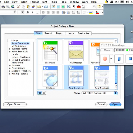
Task: Toggle Bold formatting
Action: pyautogui.click(x=28, y=12)
